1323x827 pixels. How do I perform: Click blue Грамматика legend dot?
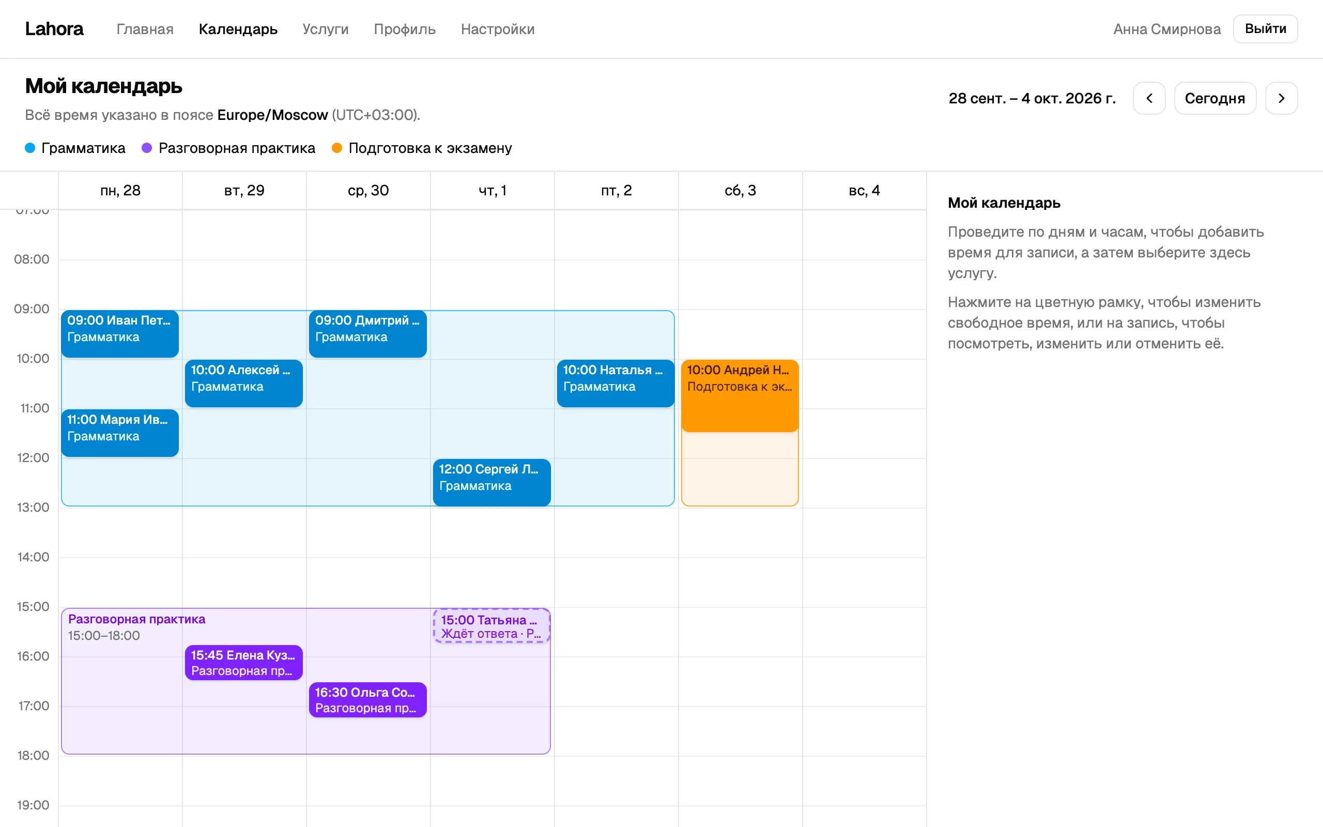click(30, 148)
